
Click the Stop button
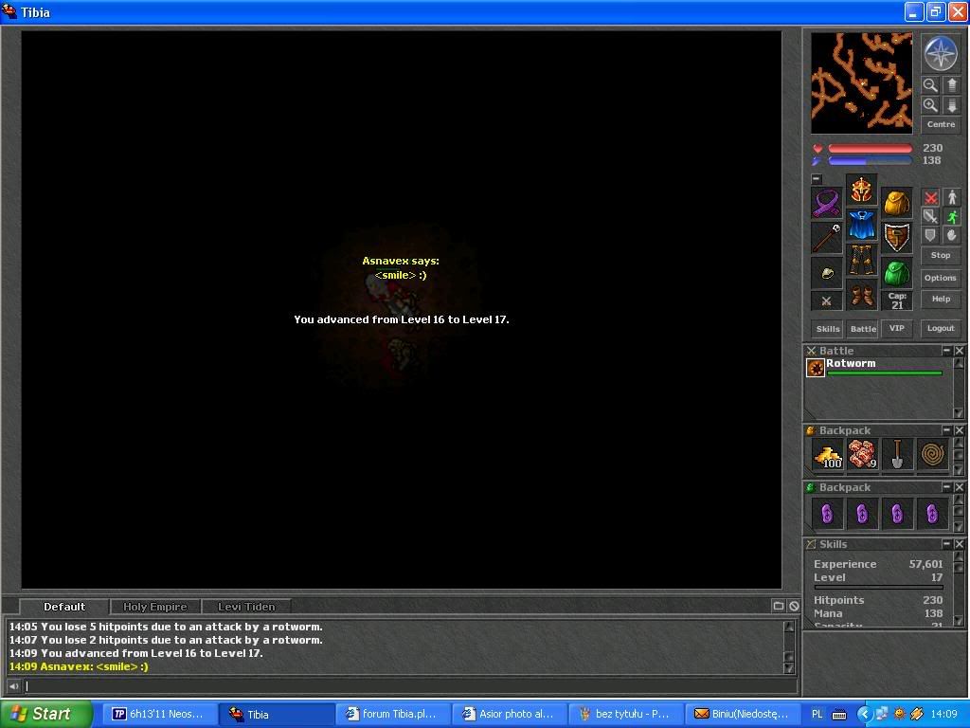pyautogui.click(x=941, y=255)
